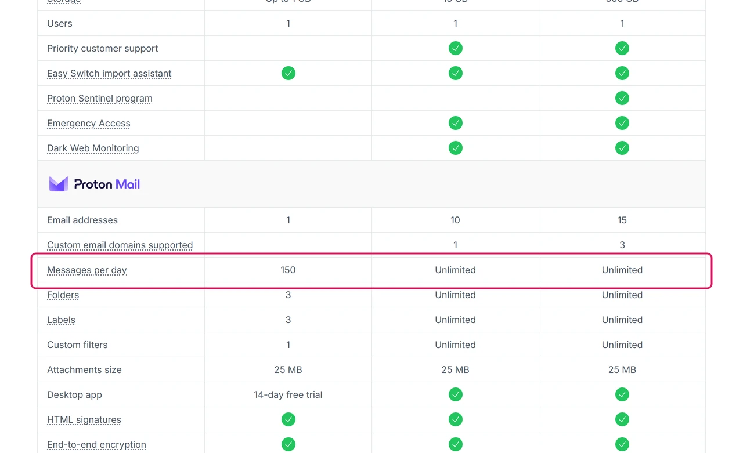Click the "Email addresses" row label
The height and width of the screenshot is (453, 743).
coord(82,220)
